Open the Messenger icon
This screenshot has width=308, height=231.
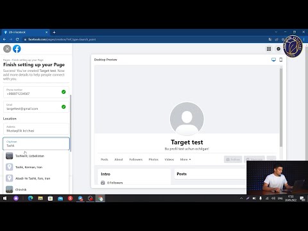pos(278,49)
